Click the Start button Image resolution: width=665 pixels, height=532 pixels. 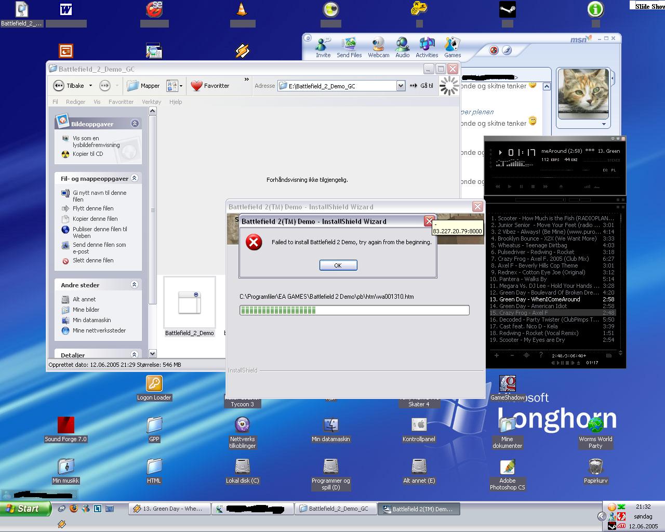25,509
